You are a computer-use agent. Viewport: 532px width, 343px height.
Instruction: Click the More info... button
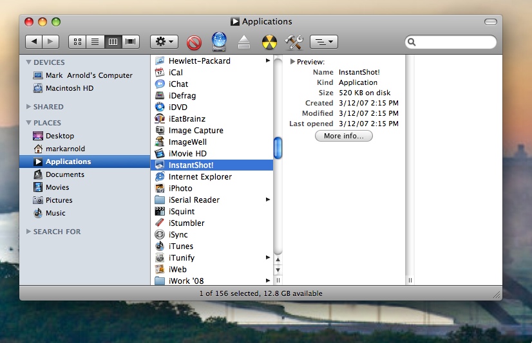344,136
